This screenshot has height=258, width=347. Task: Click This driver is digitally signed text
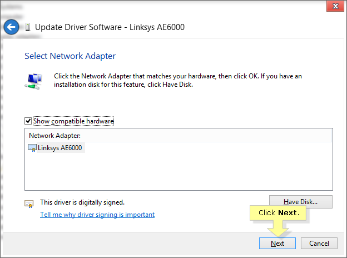tap(82, 202)
